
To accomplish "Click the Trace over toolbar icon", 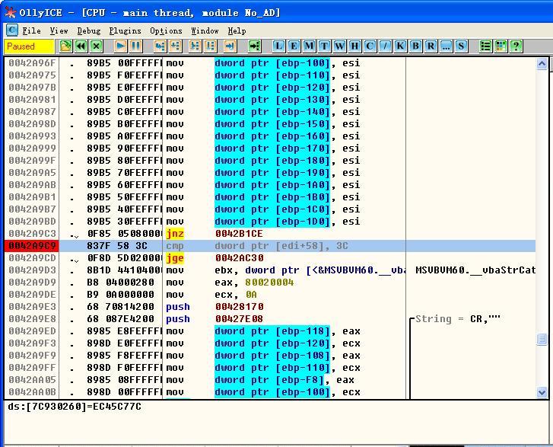I will click(210, 46).
